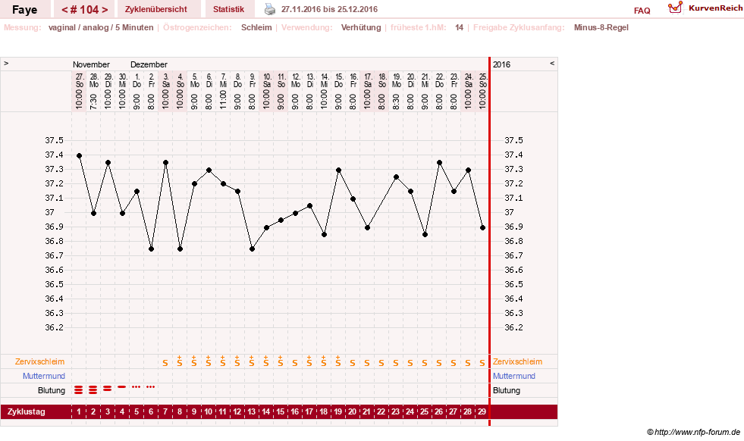
Task: Click cervical mucus S+ symbol on day 8
Action: (x=179, y=361)
